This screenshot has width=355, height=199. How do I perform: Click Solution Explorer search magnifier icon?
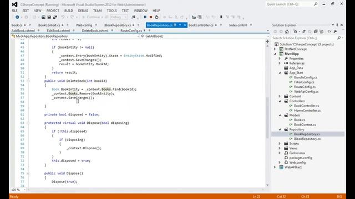tap(339, 38)
